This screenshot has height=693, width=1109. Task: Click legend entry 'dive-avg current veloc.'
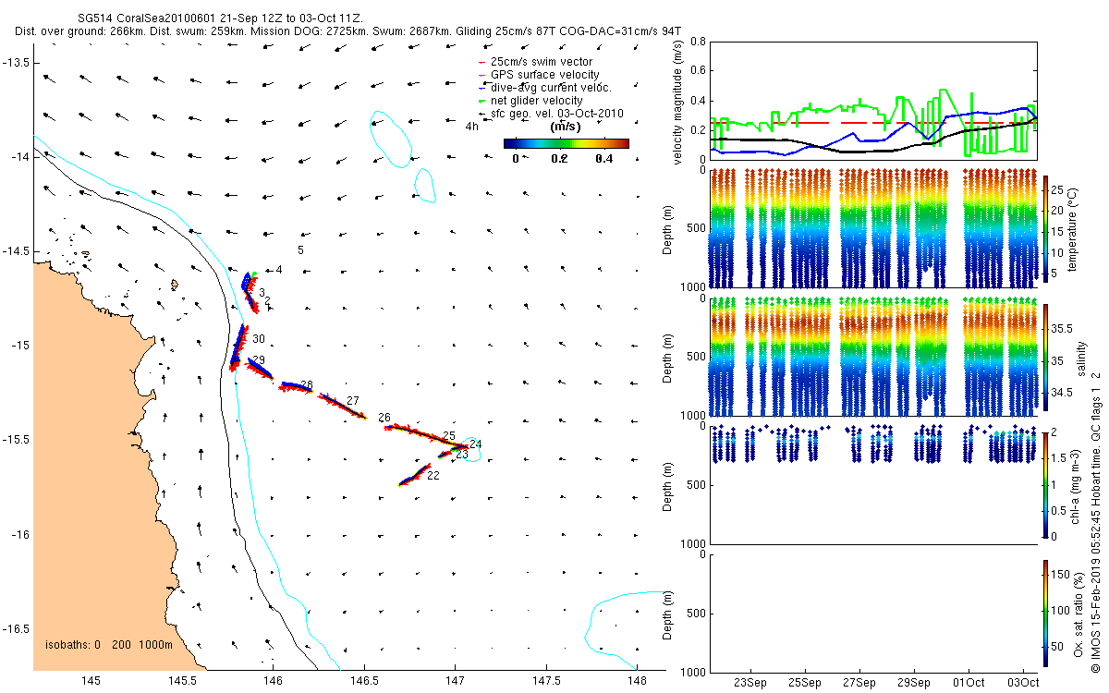pos(551,88)
